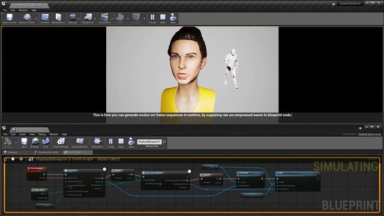Expand the Source Control dropdown arrow
The image size is (384, 216).
(37, 19)
